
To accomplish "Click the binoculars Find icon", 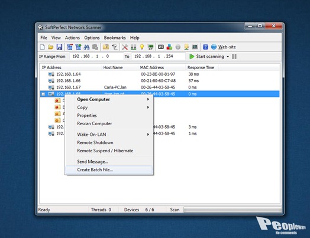I will 86,47.
